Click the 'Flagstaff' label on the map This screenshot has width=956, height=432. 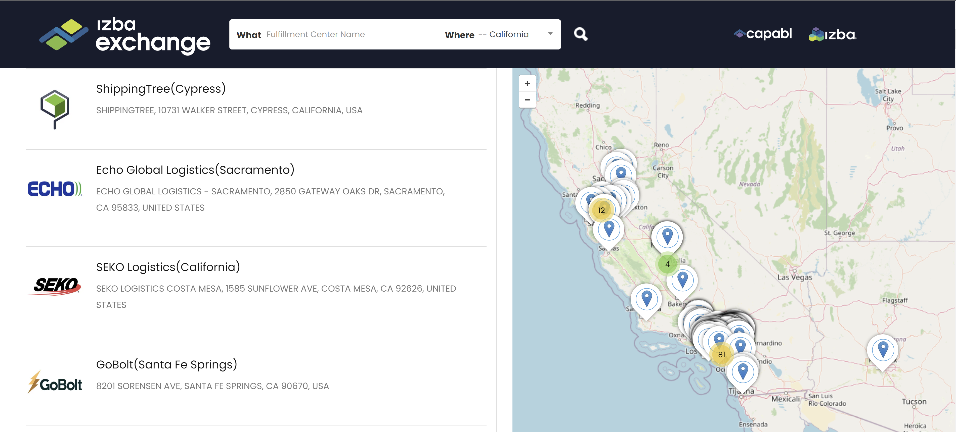tap(895, 300)
